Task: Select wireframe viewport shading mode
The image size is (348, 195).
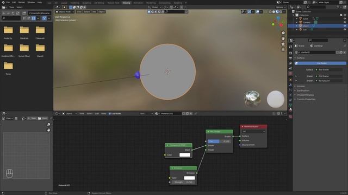Action: [x=270, y=12]
